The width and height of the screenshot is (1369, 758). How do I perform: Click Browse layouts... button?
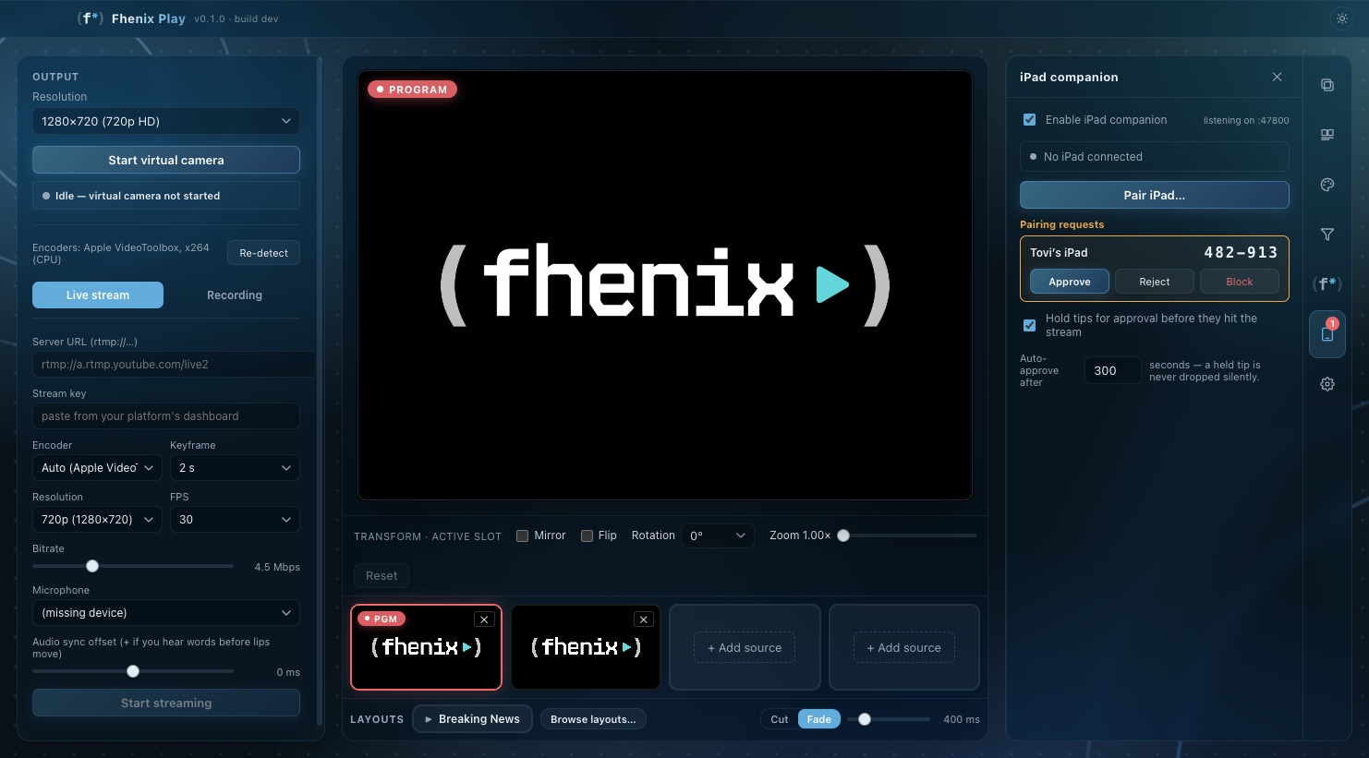tap(593, 719)
